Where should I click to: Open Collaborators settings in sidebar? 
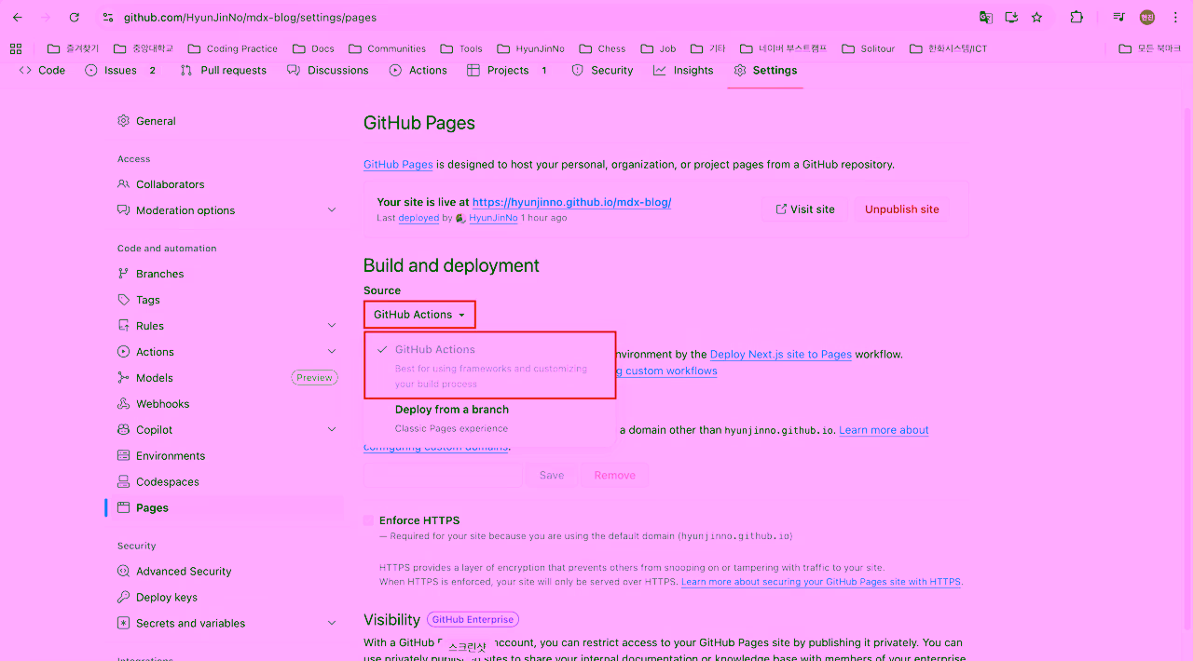[169, 183]
